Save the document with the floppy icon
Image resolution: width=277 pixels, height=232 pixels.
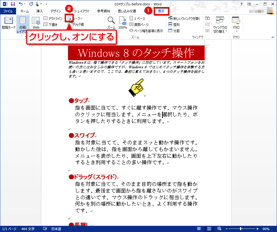13,4
